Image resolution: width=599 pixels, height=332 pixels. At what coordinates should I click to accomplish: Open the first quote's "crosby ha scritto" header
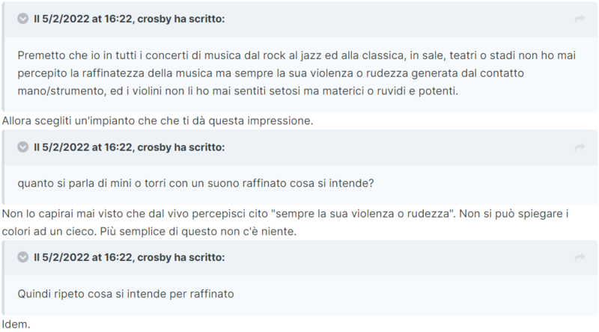(x=129, y=19)
